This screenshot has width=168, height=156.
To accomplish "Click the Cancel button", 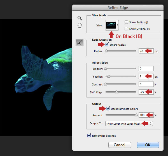I will (x=120, y=145).
